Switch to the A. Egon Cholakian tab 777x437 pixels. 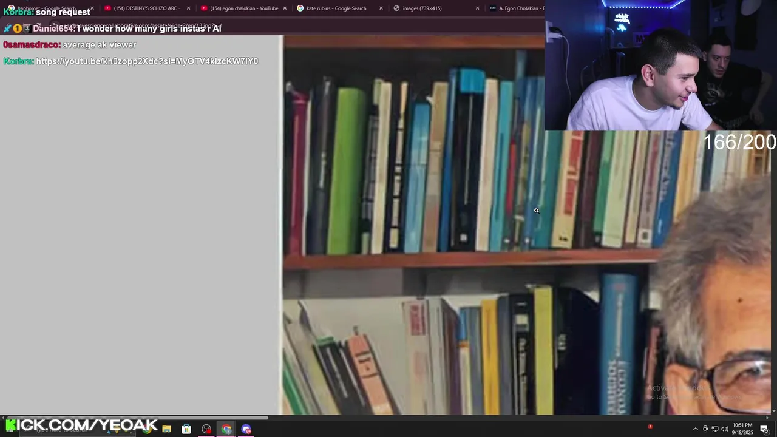(516, 8)
